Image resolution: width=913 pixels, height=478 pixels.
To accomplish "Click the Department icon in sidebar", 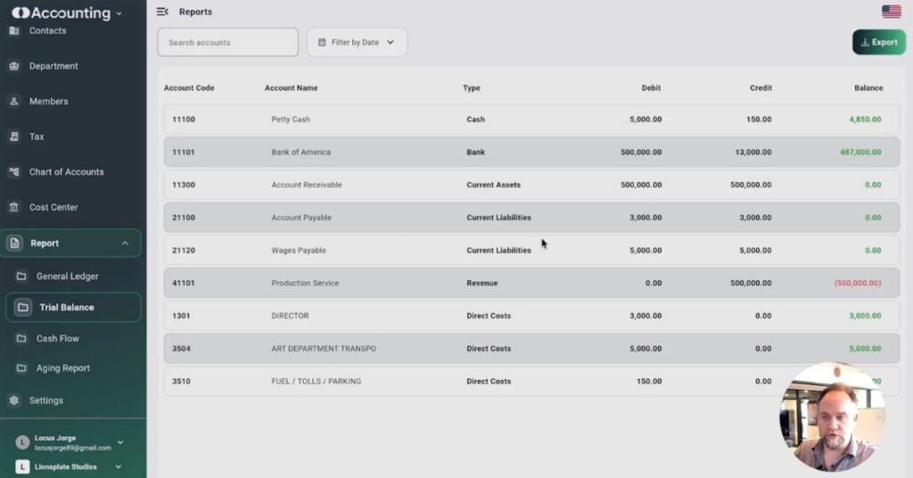I will (13, 66).
